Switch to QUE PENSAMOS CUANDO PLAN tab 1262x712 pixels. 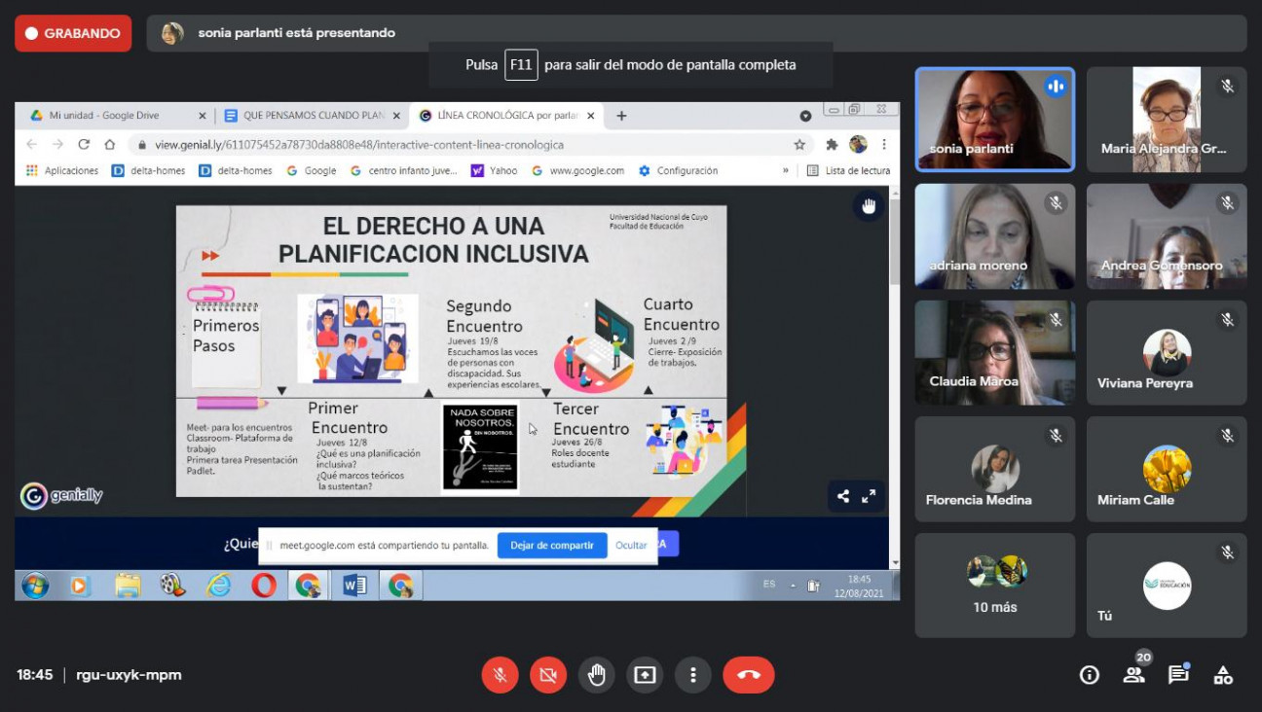pyautogui.click(x=314, y=116)
